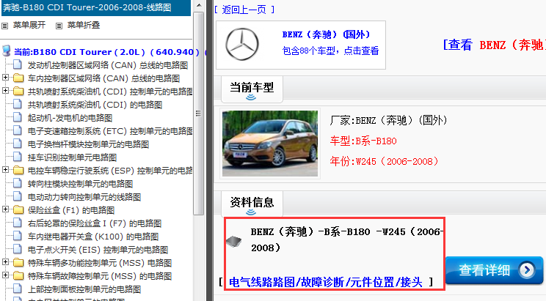Click gray module icon beside BENZ B180 entry
Image resolution: width=546 pixels, height=301 pixels.
point(233,241)
